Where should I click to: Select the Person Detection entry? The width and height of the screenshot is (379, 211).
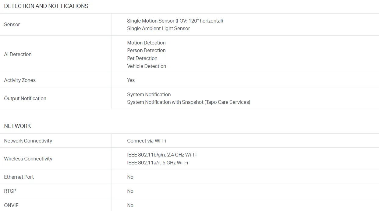pyautogui.click(x=146, y=50)
